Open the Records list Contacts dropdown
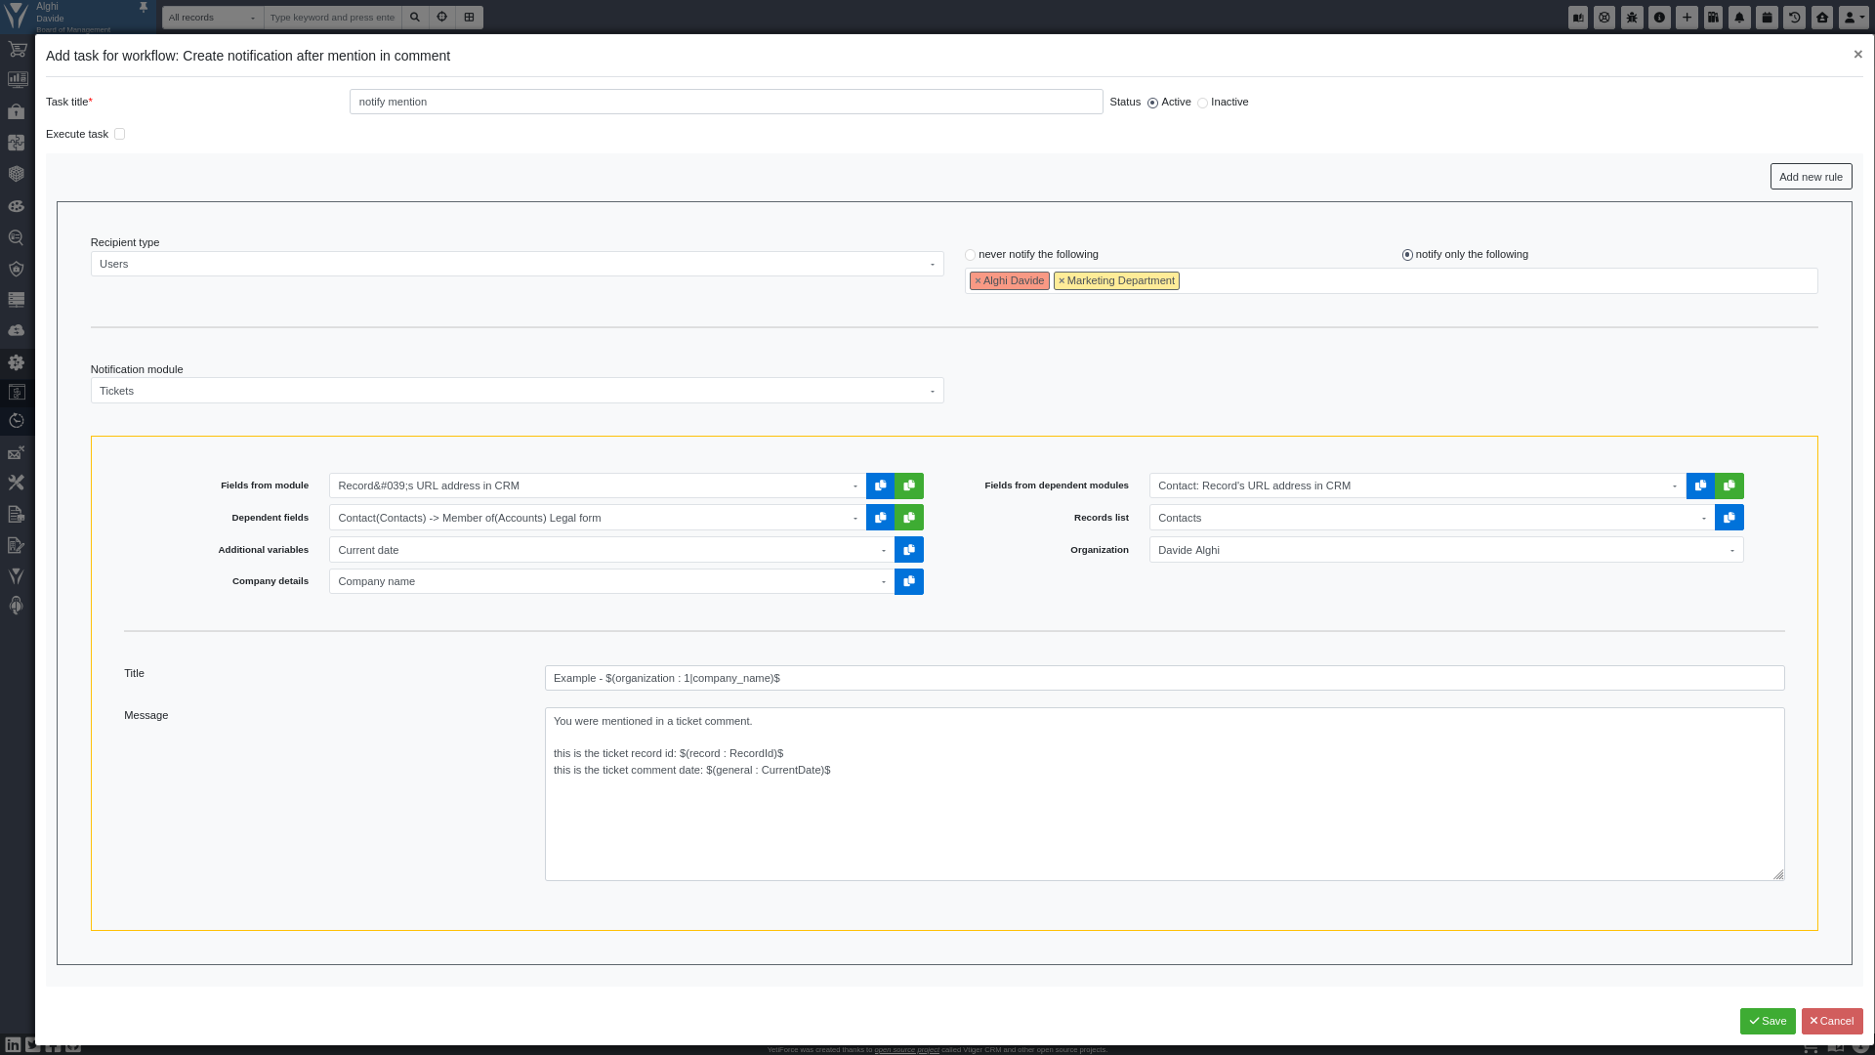Viewport: 1875px width, 1055px height. click(x=1432, y=518)
